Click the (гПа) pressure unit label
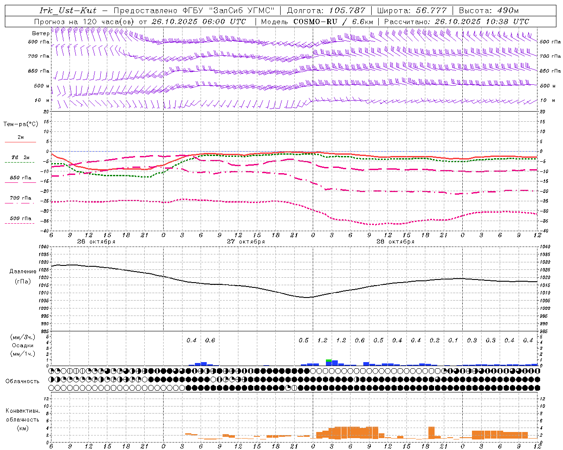The height and width of the screenshot is (450, 563). pyautogui.click(x=23, y=281)
